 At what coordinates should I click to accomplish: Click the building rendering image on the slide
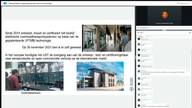(x=100, y=76)
